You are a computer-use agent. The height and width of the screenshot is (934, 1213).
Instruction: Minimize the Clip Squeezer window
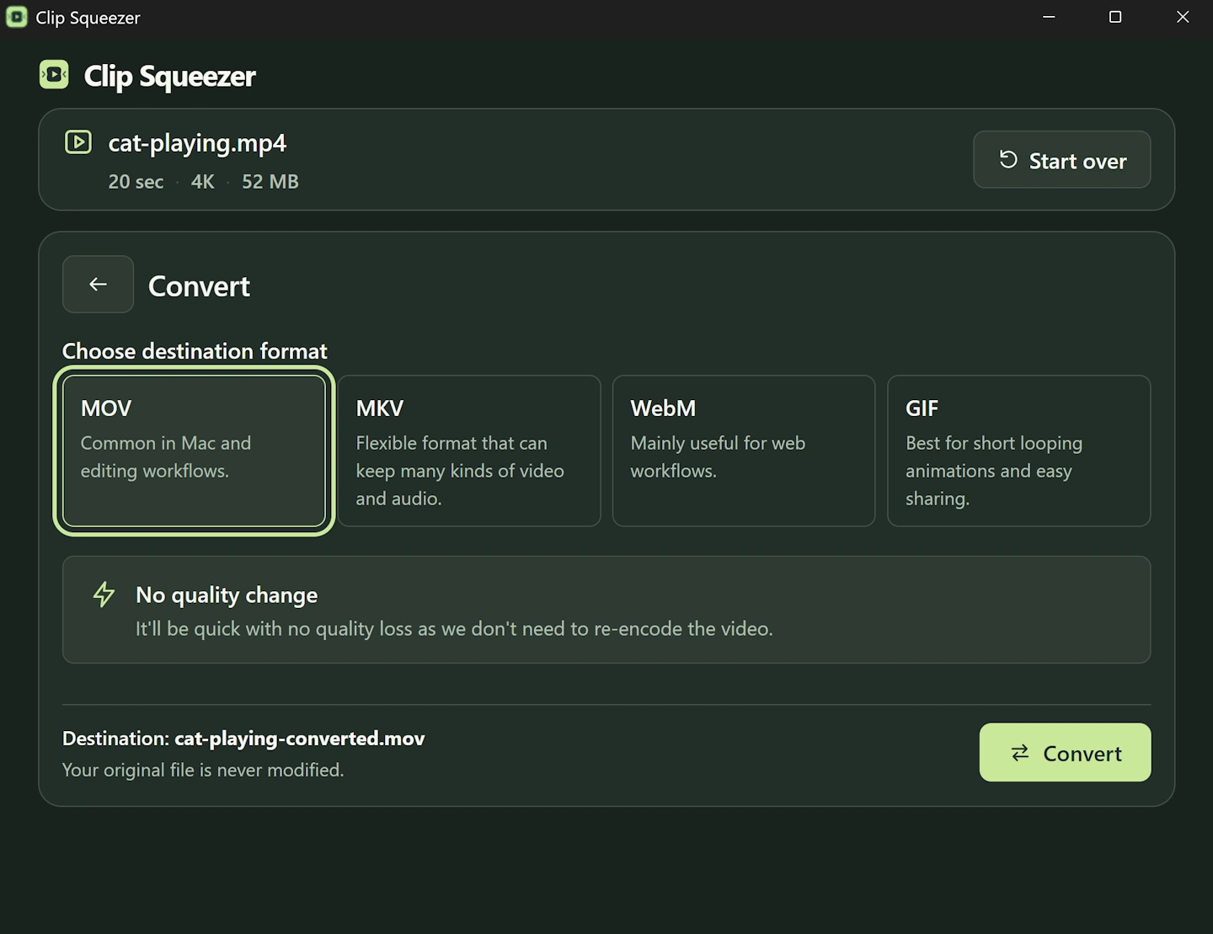[1049, 17]
